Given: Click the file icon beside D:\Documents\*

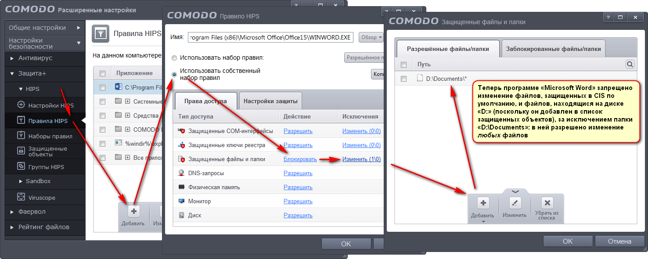Looking at the screenshot, I should (419, 79).
